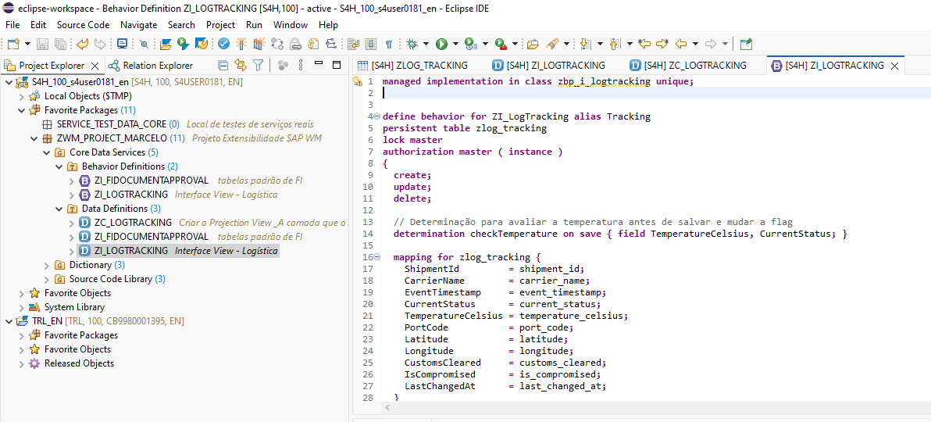Expand the Local Objects ($TMP) node
This screenshot has width=931, height=422.
(x=22, y=96)
